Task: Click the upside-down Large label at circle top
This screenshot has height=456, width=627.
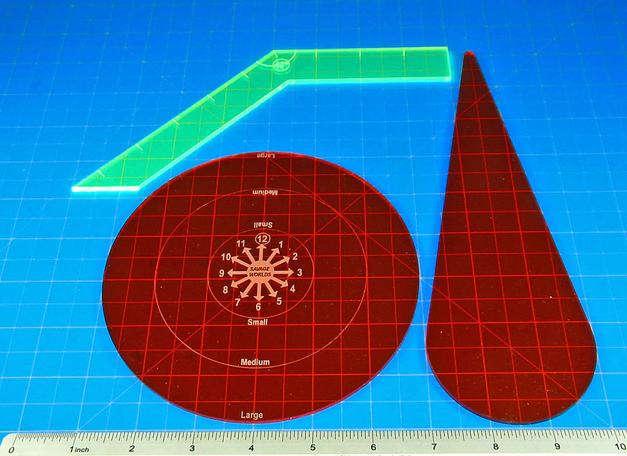Action: point(262,155)
